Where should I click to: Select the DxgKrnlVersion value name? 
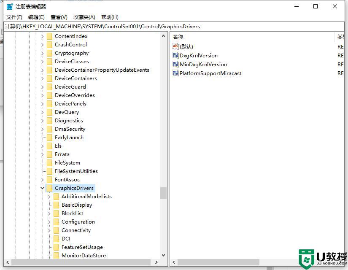tap(198, 56)
